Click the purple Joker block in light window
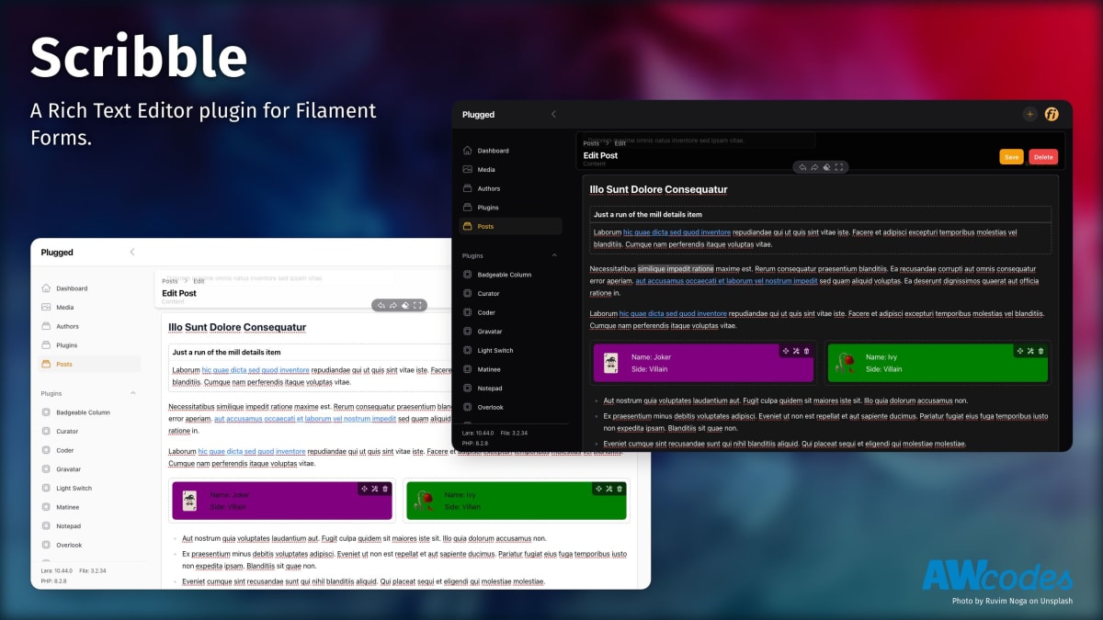The image size is (1103, 620). click(x=282, y=501)
